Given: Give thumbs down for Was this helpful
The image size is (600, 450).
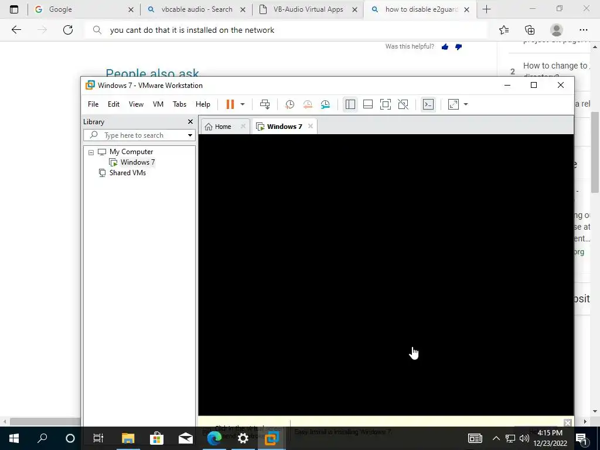Looking at the screenshot, I should coord(458,47).
